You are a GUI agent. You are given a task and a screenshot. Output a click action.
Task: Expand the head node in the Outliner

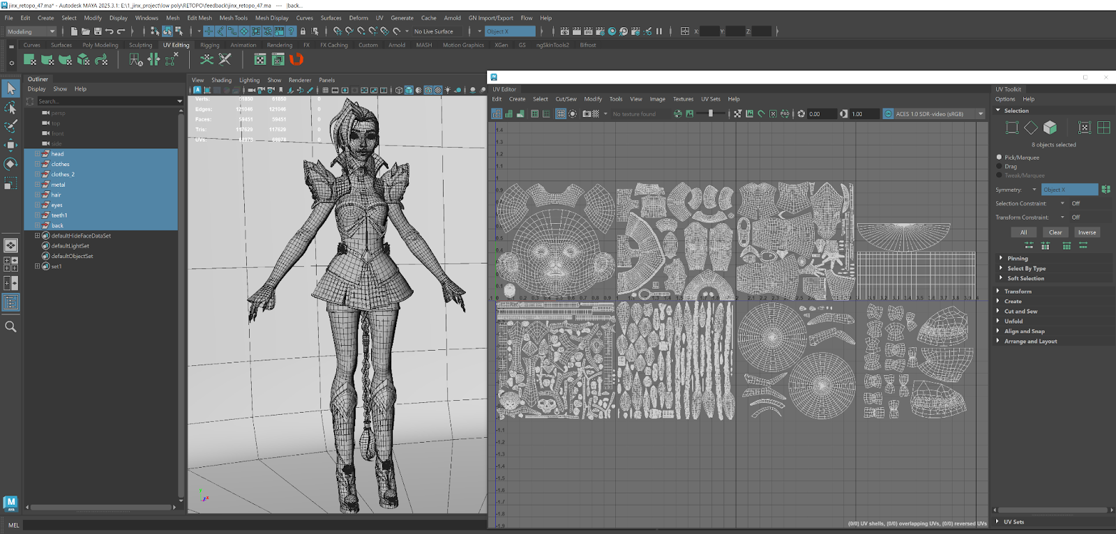(x=37, y=154)
